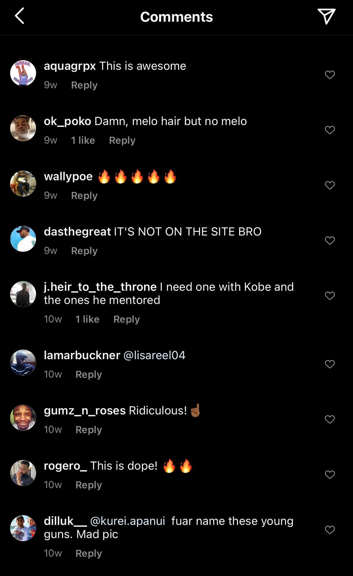This screenshot has width=353, height=576.
Task: Reply to aquagrpx's comment
Action: pyautogui.click(x=84, y=85)
